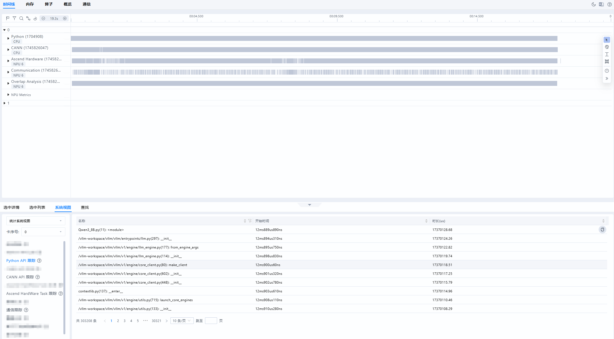Sort by 时长(us) column arrows
This screenshot has width=614, height=339.
point(603,221)
